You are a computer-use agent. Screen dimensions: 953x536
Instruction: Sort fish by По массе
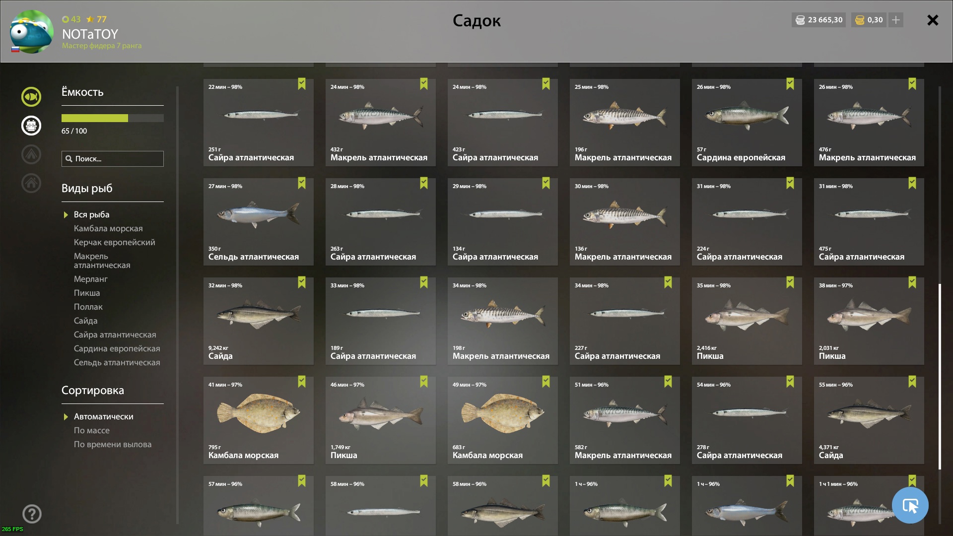(x=92, y=430)
